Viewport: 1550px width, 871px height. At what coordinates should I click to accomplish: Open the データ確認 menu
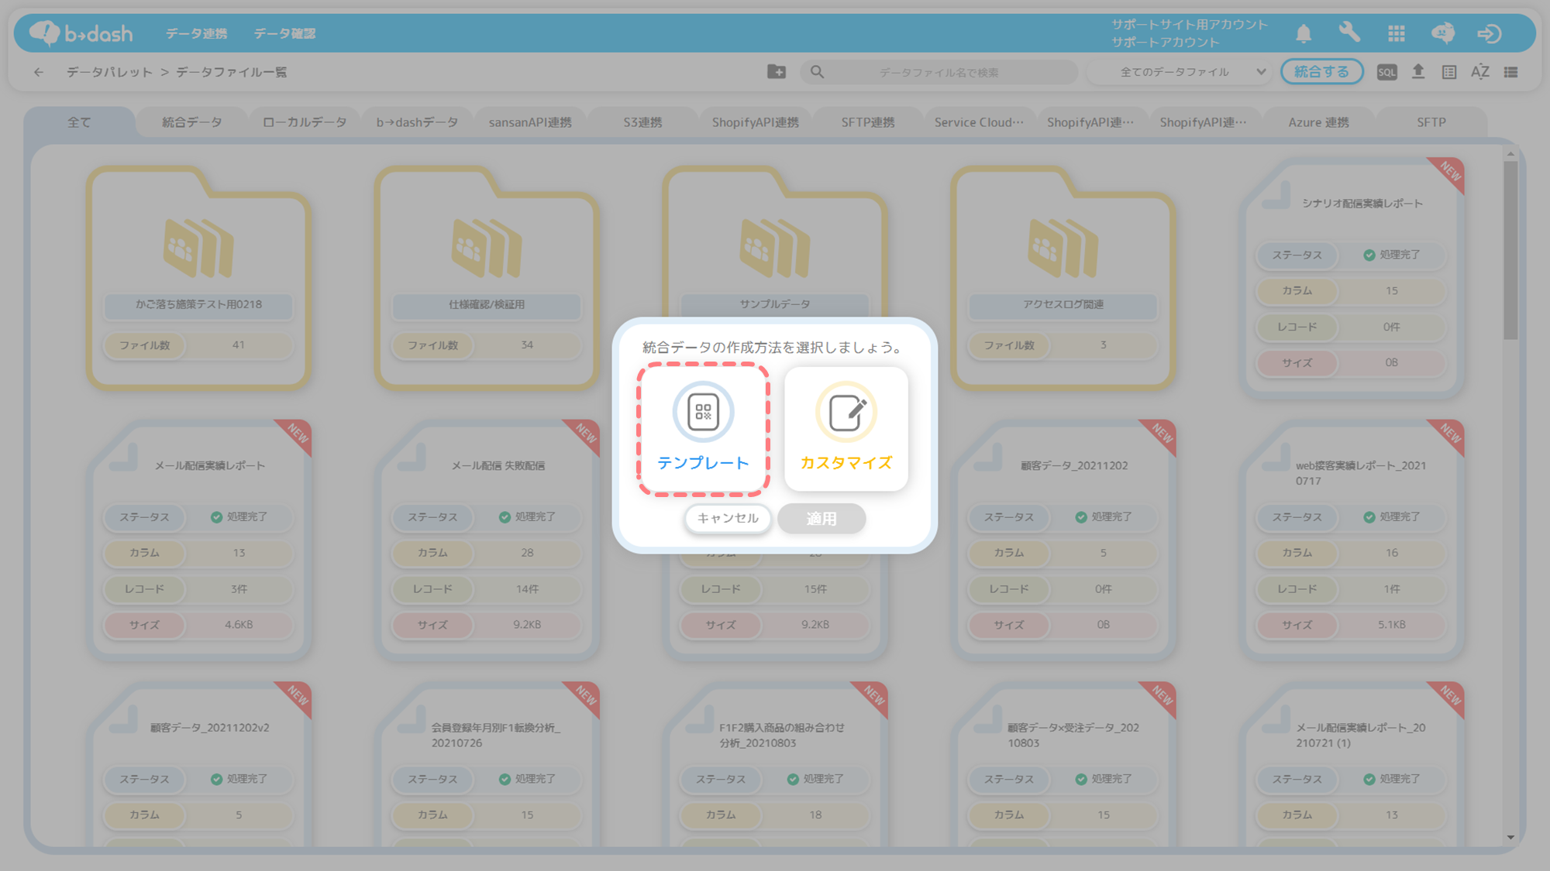point(284,33)
